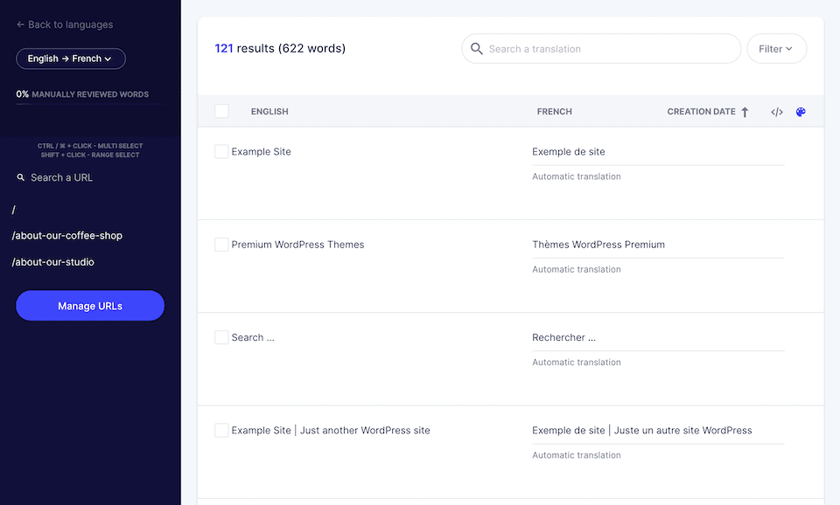Viewport: 840px width, 505px height.
Task: Click the back arrow beside Back to languages
Action: point(19,24)
